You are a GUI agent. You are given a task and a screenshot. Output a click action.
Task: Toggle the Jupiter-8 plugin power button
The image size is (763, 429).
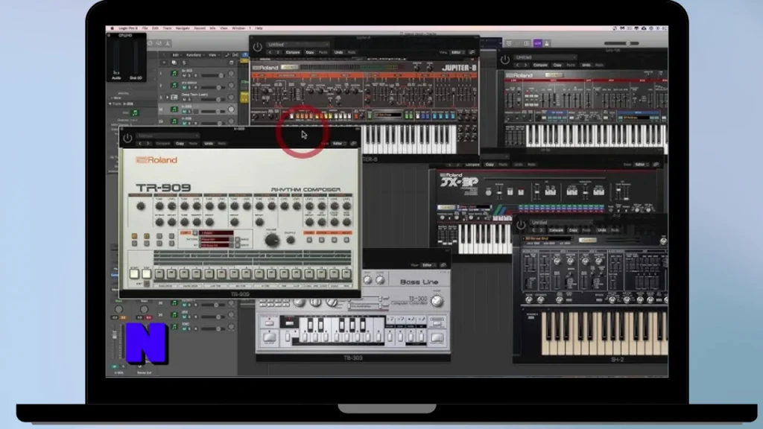click(x=257, y=47)
